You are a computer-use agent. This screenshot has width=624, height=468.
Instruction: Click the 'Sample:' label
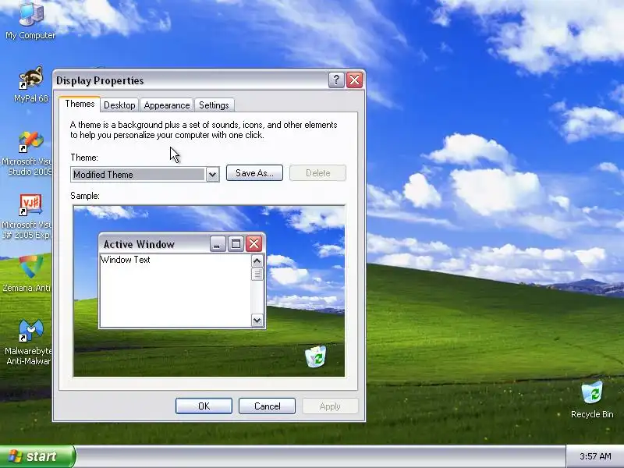[85, 196]
